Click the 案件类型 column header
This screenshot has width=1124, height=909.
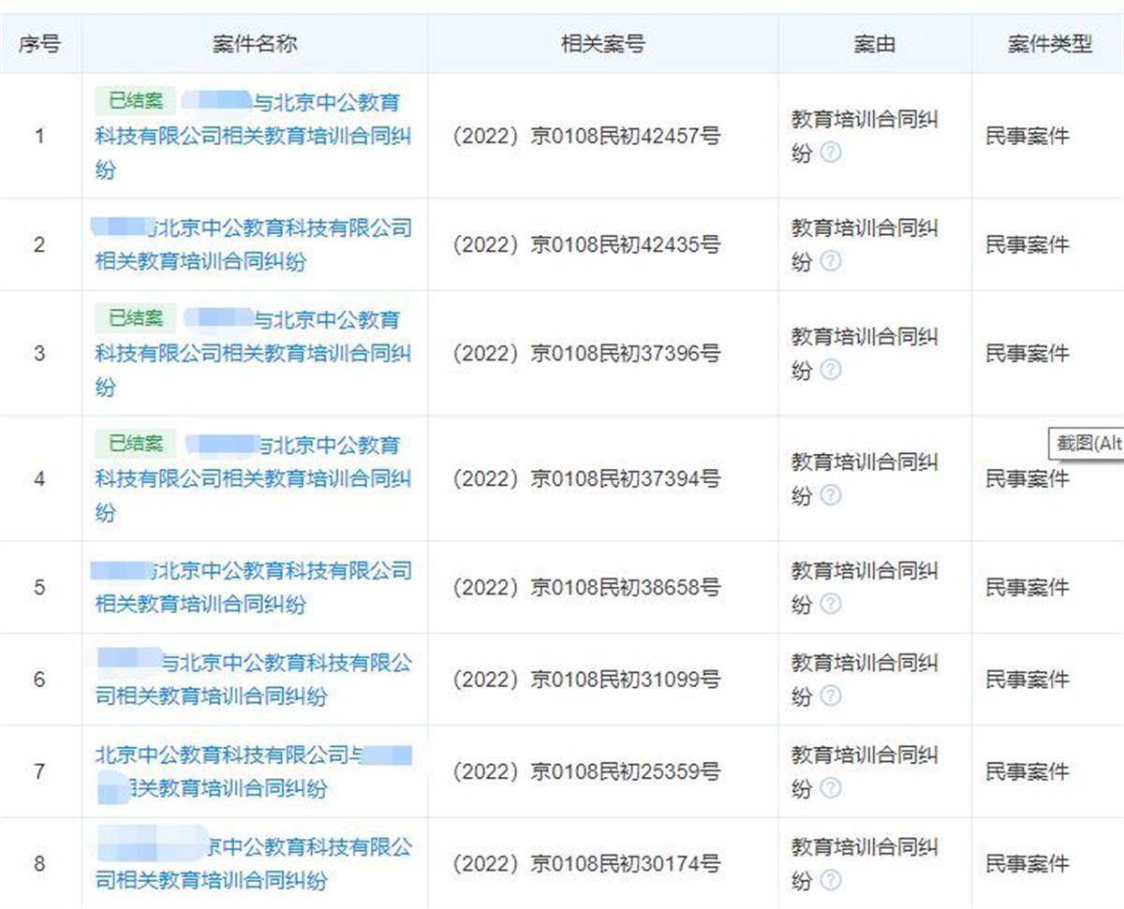(1049, 44)
